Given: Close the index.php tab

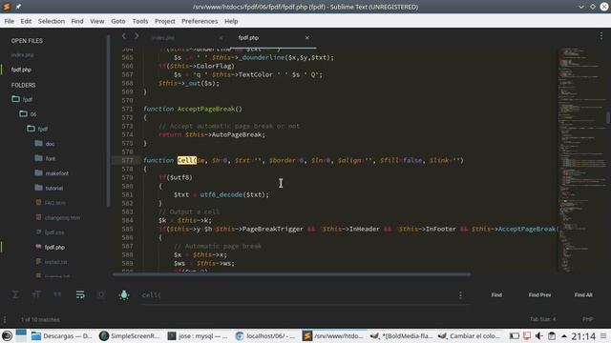Looking at the screenshot, I should coord(221,38).
